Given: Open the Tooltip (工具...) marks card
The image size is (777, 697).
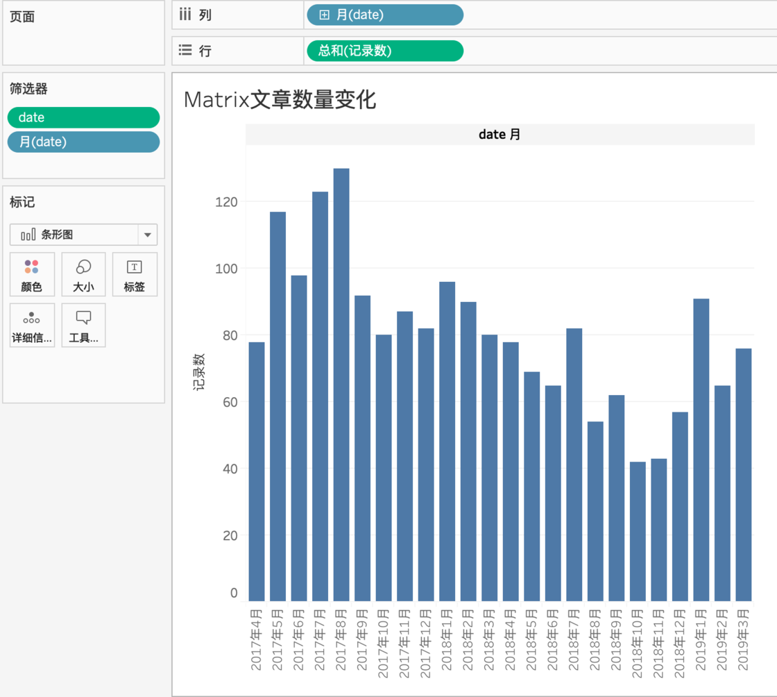Looking at the screenshot, I should [83, 325].
